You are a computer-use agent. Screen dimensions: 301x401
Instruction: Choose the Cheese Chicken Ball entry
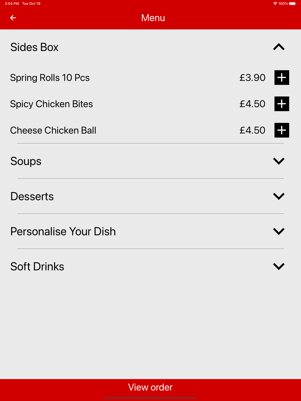[53, 130]
